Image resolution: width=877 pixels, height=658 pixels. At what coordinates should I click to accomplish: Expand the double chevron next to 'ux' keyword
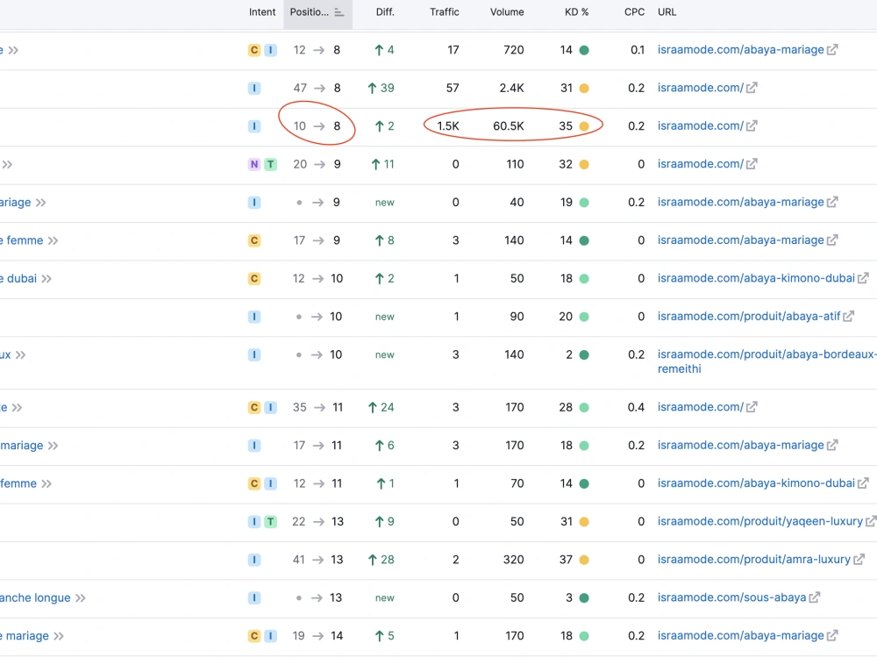point(21,354)
